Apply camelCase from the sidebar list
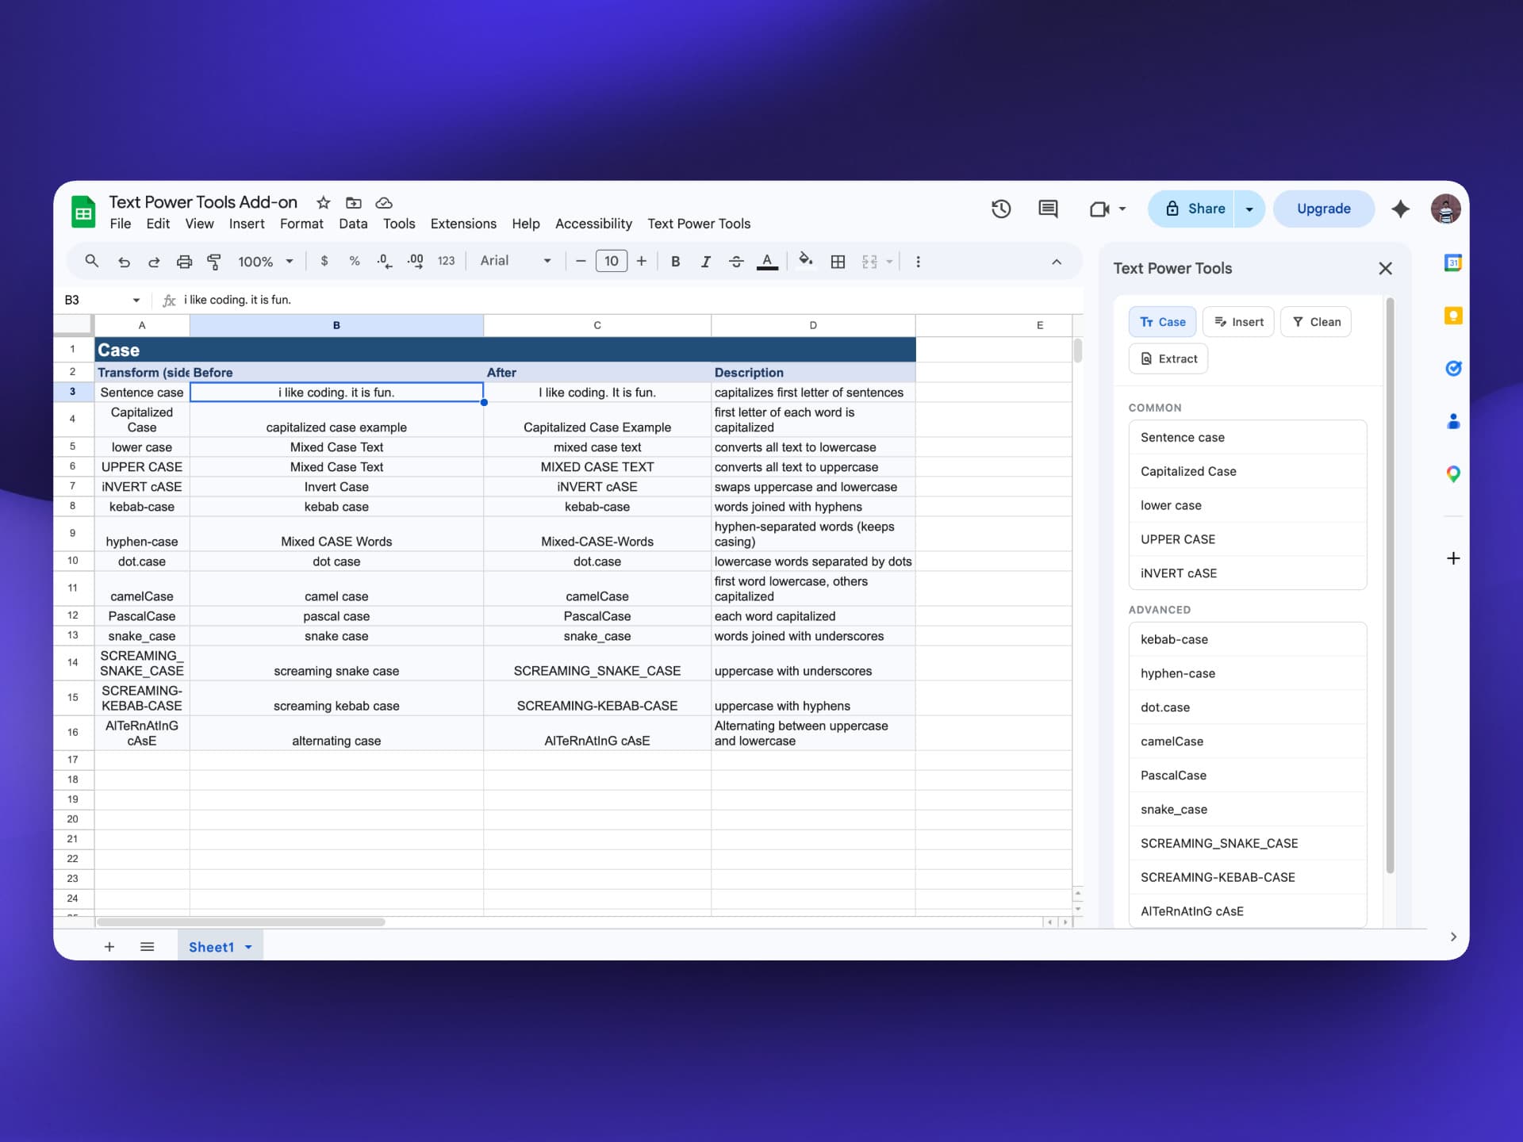Image resolution: width=1523 pixels, height=1142 pixels. (x=1248, y=742)
